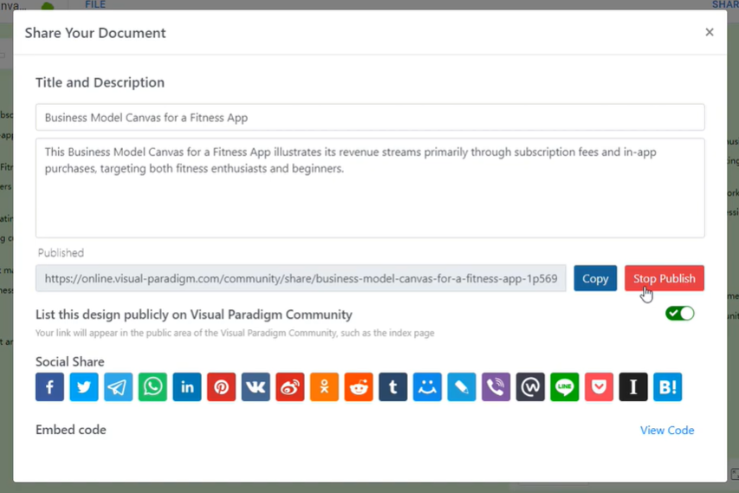Click the document title input field
Image resolution: width=739 pixels, height=493 pixels.
[370, 117]
